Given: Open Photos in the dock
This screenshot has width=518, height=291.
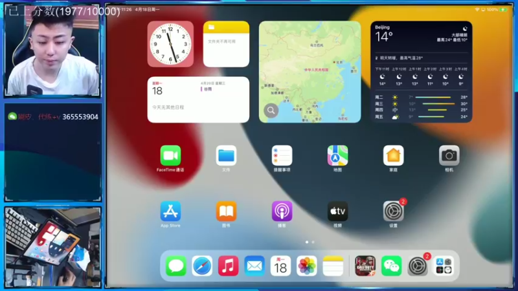Looking at the screenshot, I should tap(306, 266).
